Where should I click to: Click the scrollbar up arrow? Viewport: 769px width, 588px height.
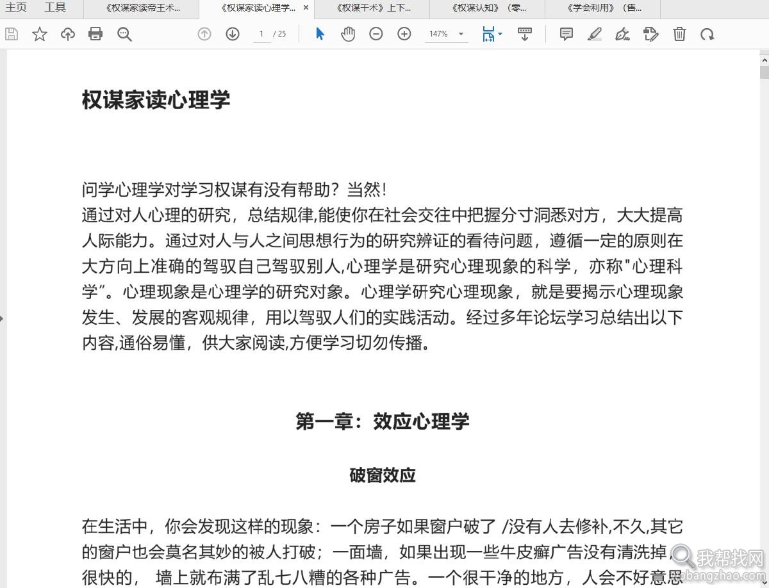point(764,59)
